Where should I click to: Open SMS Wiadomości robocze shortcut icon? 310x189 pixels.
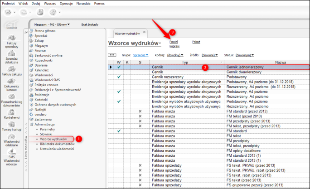[11, 152]
